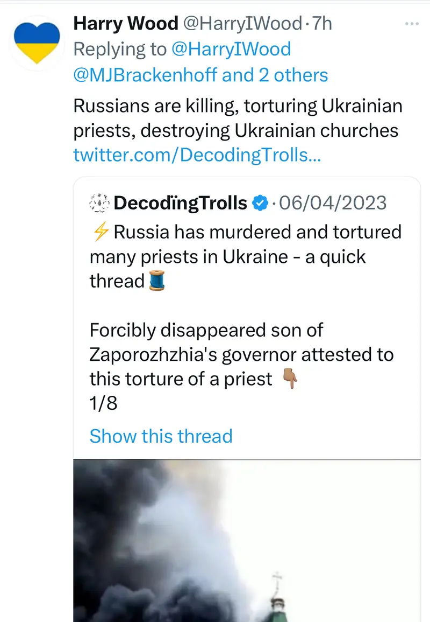430x622 pixels.
Task: Open Harry Wood's Ukrainian heart avatar
Action: 36,40
